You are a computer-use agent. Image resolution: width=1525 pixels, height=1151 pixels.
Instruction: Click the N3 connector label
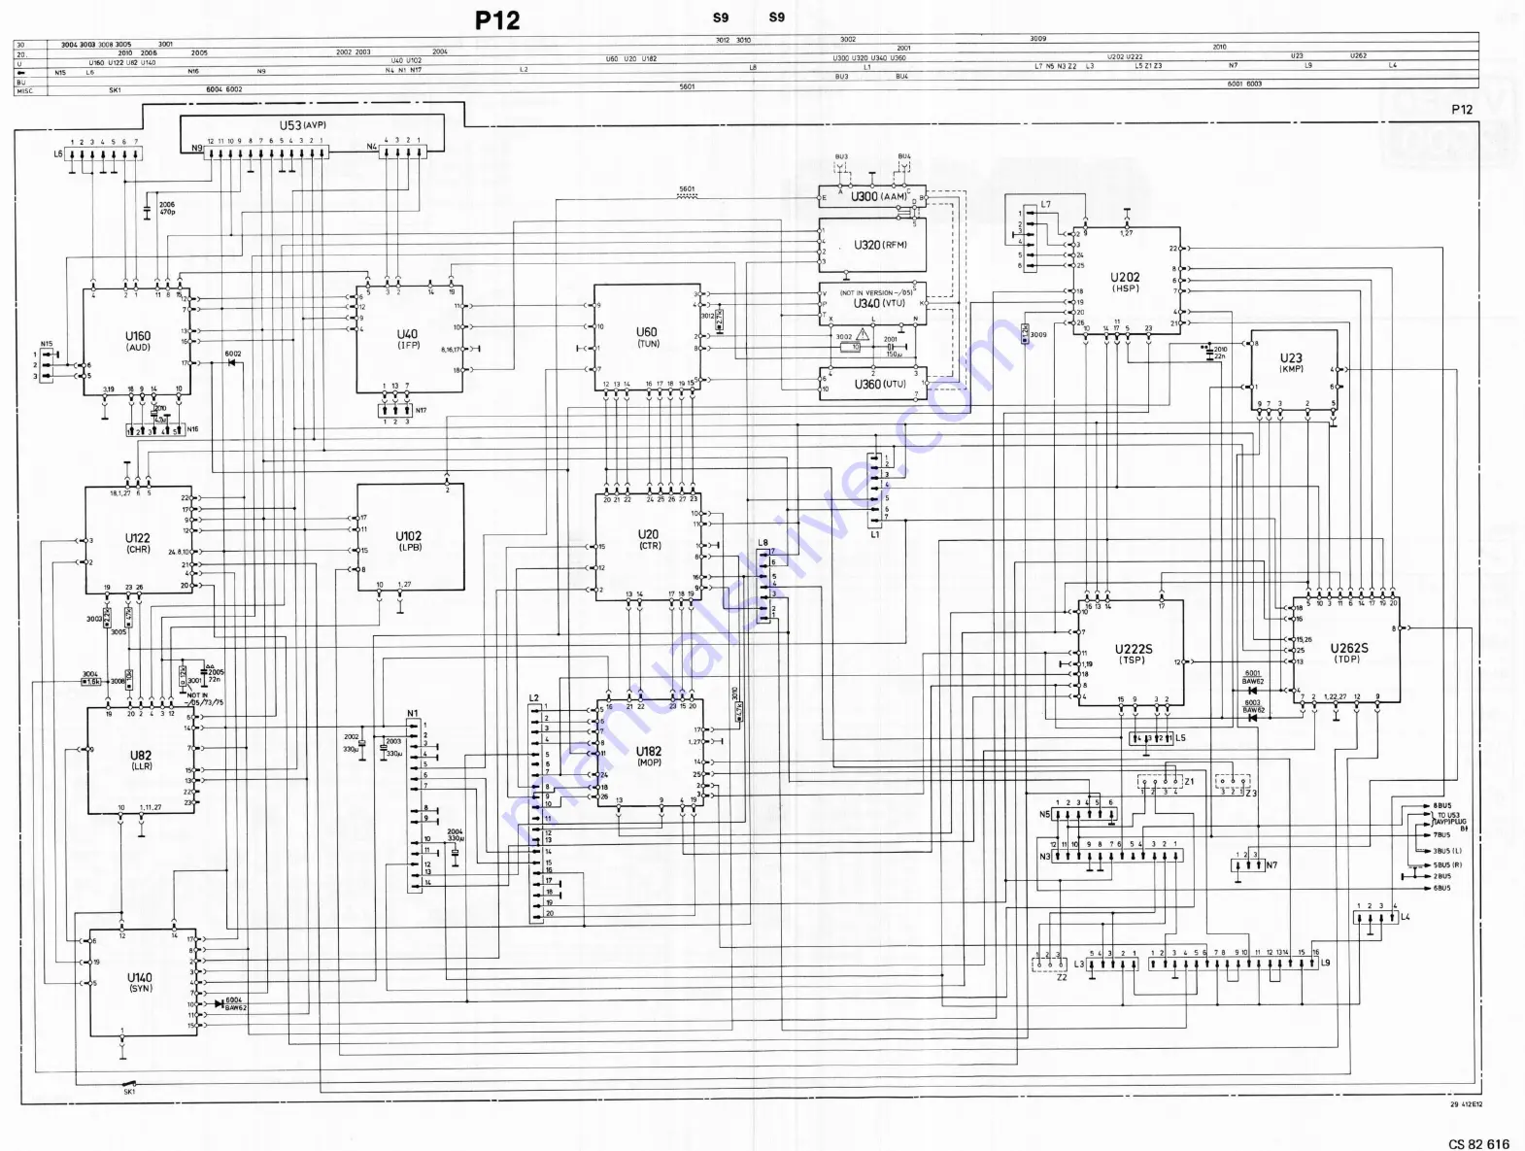tap(1045, 856)
